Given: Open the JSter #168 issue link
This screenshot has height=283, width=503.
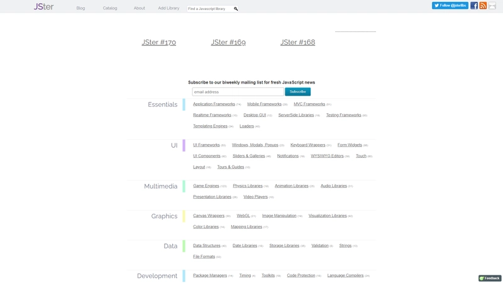Looking at the screenshot, I should pos(297,42).
